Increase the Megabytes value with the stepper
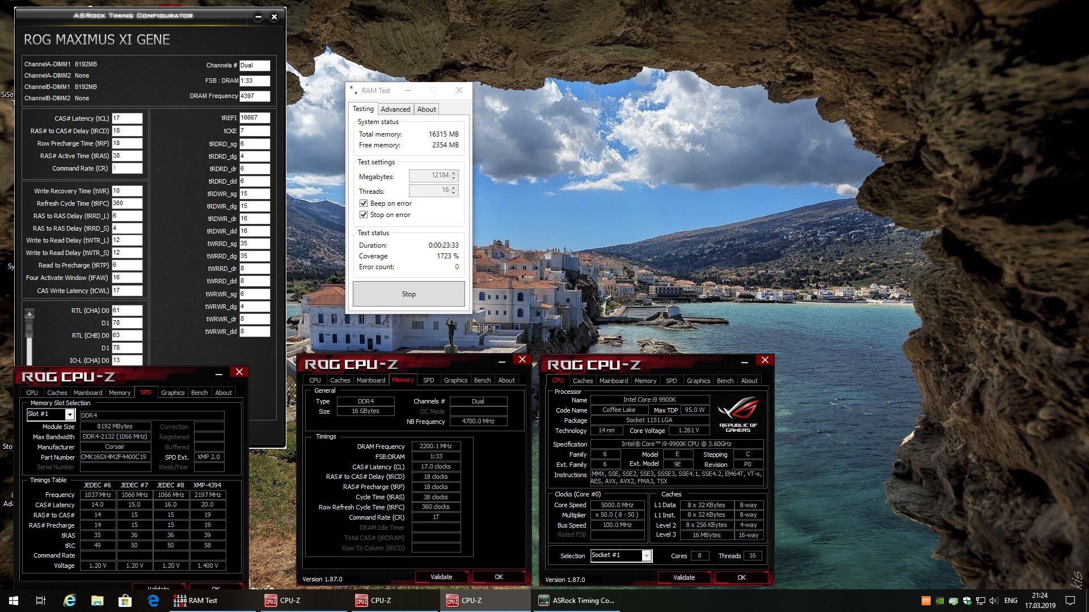1089x612 pixels. 454,173
